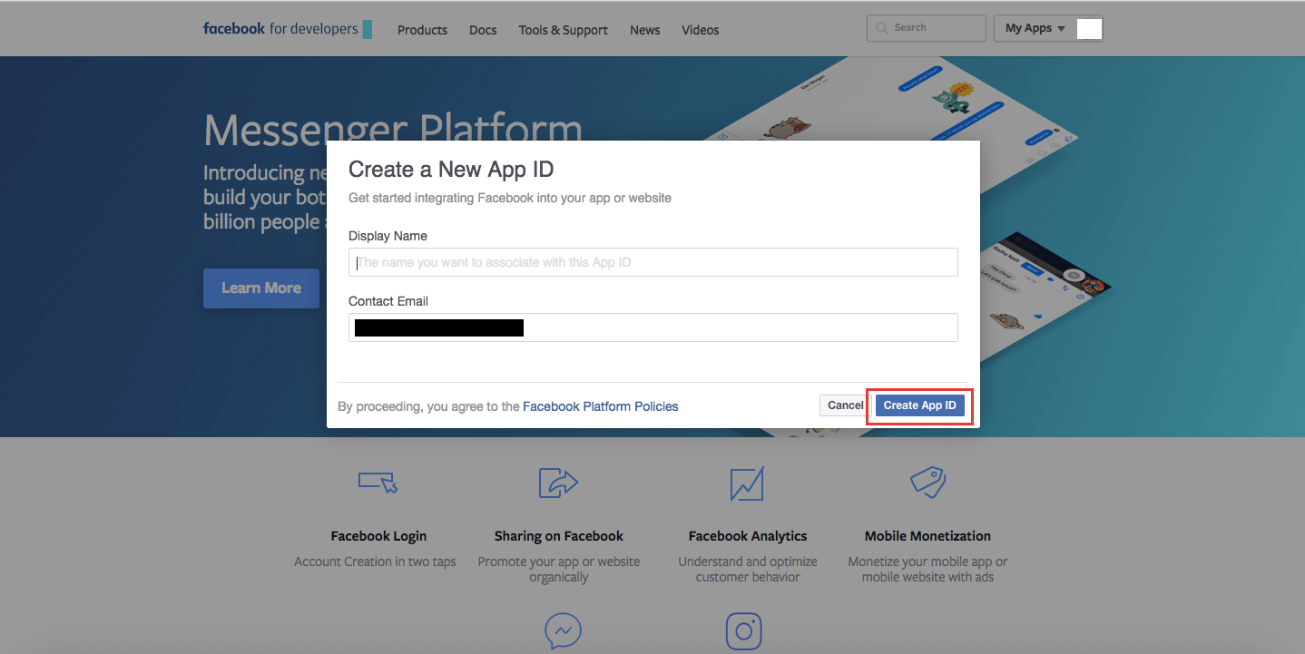
Task: Click the Facebook Analytics chart icon
Action: pos(747,483)
